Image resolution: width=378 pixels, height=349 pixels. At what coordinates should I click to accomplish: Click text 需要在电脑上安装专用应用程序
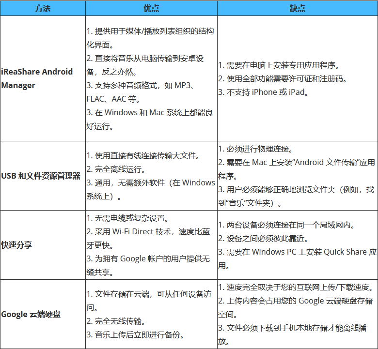281,65
